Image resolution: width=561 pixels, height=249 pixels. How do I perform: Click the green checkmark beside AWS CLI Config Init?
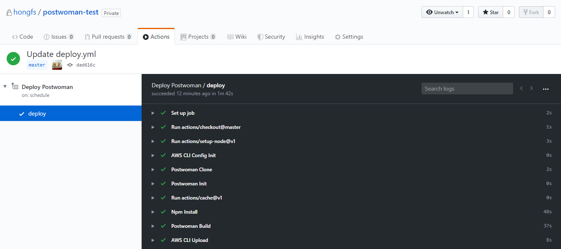[x=163, y=155]
